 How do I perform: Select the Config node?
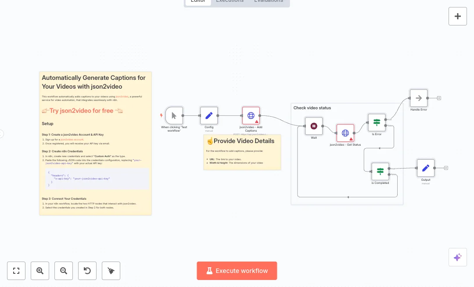click(209, 116)
